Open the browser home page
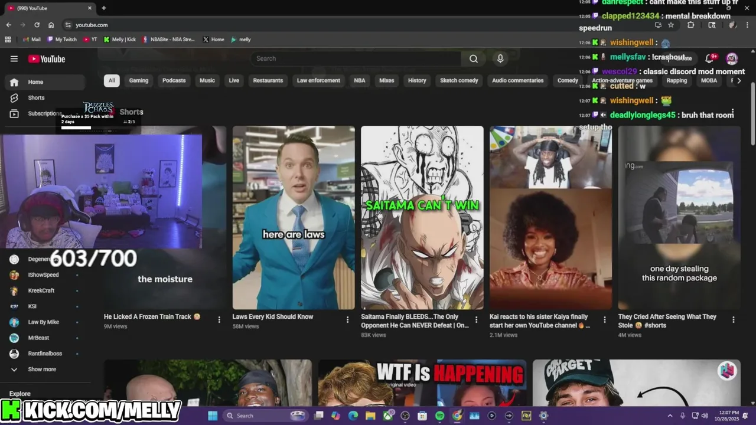Image resolution: width=756 pixels, height=425 pixels. point(51,25)
